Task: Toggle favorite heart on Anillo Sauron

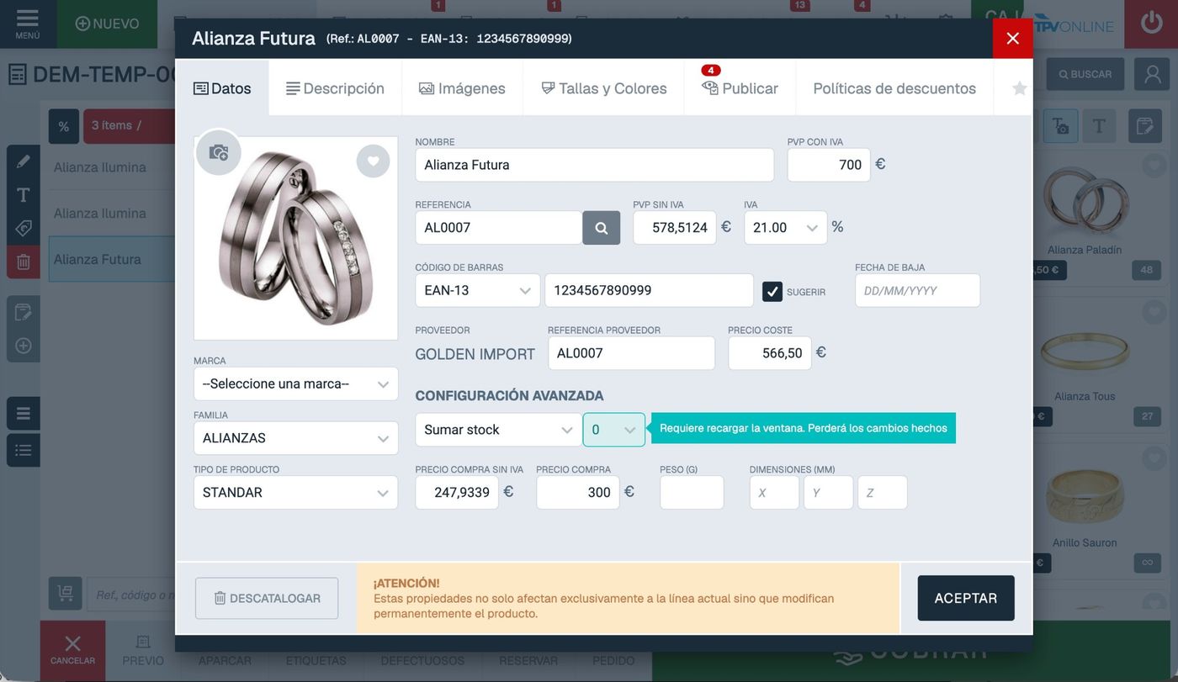Action: pos(1154,457)
